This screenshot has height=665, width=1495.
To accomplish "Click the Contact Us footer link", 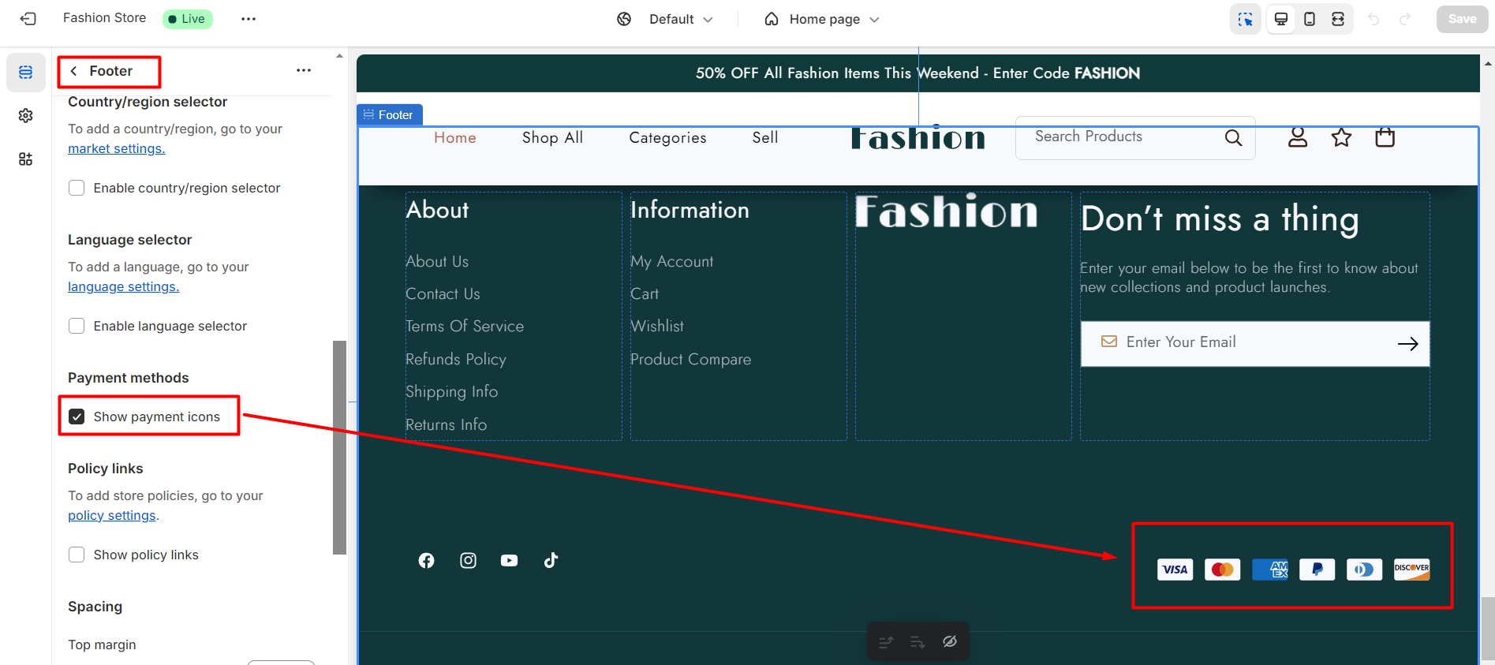I will (443, 293).
